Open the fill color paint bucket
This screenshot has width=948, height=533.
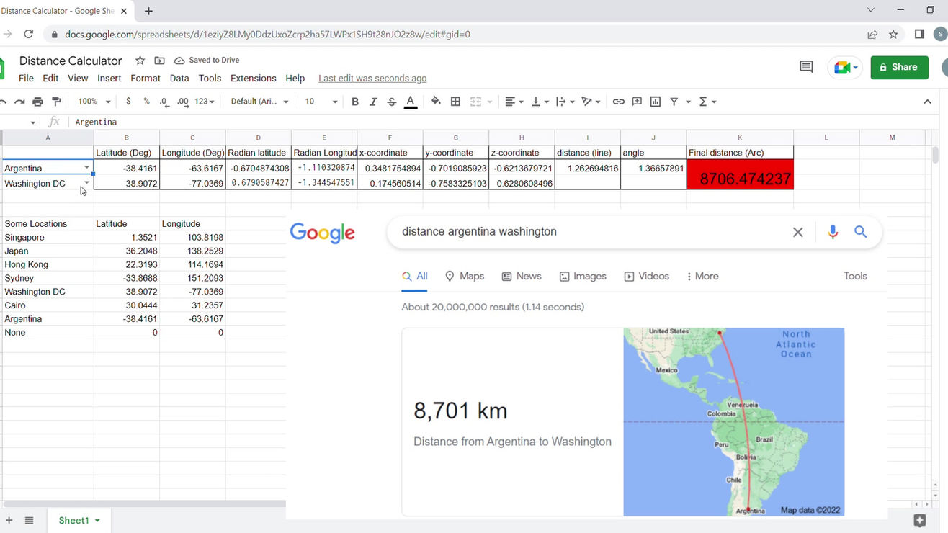436,102
